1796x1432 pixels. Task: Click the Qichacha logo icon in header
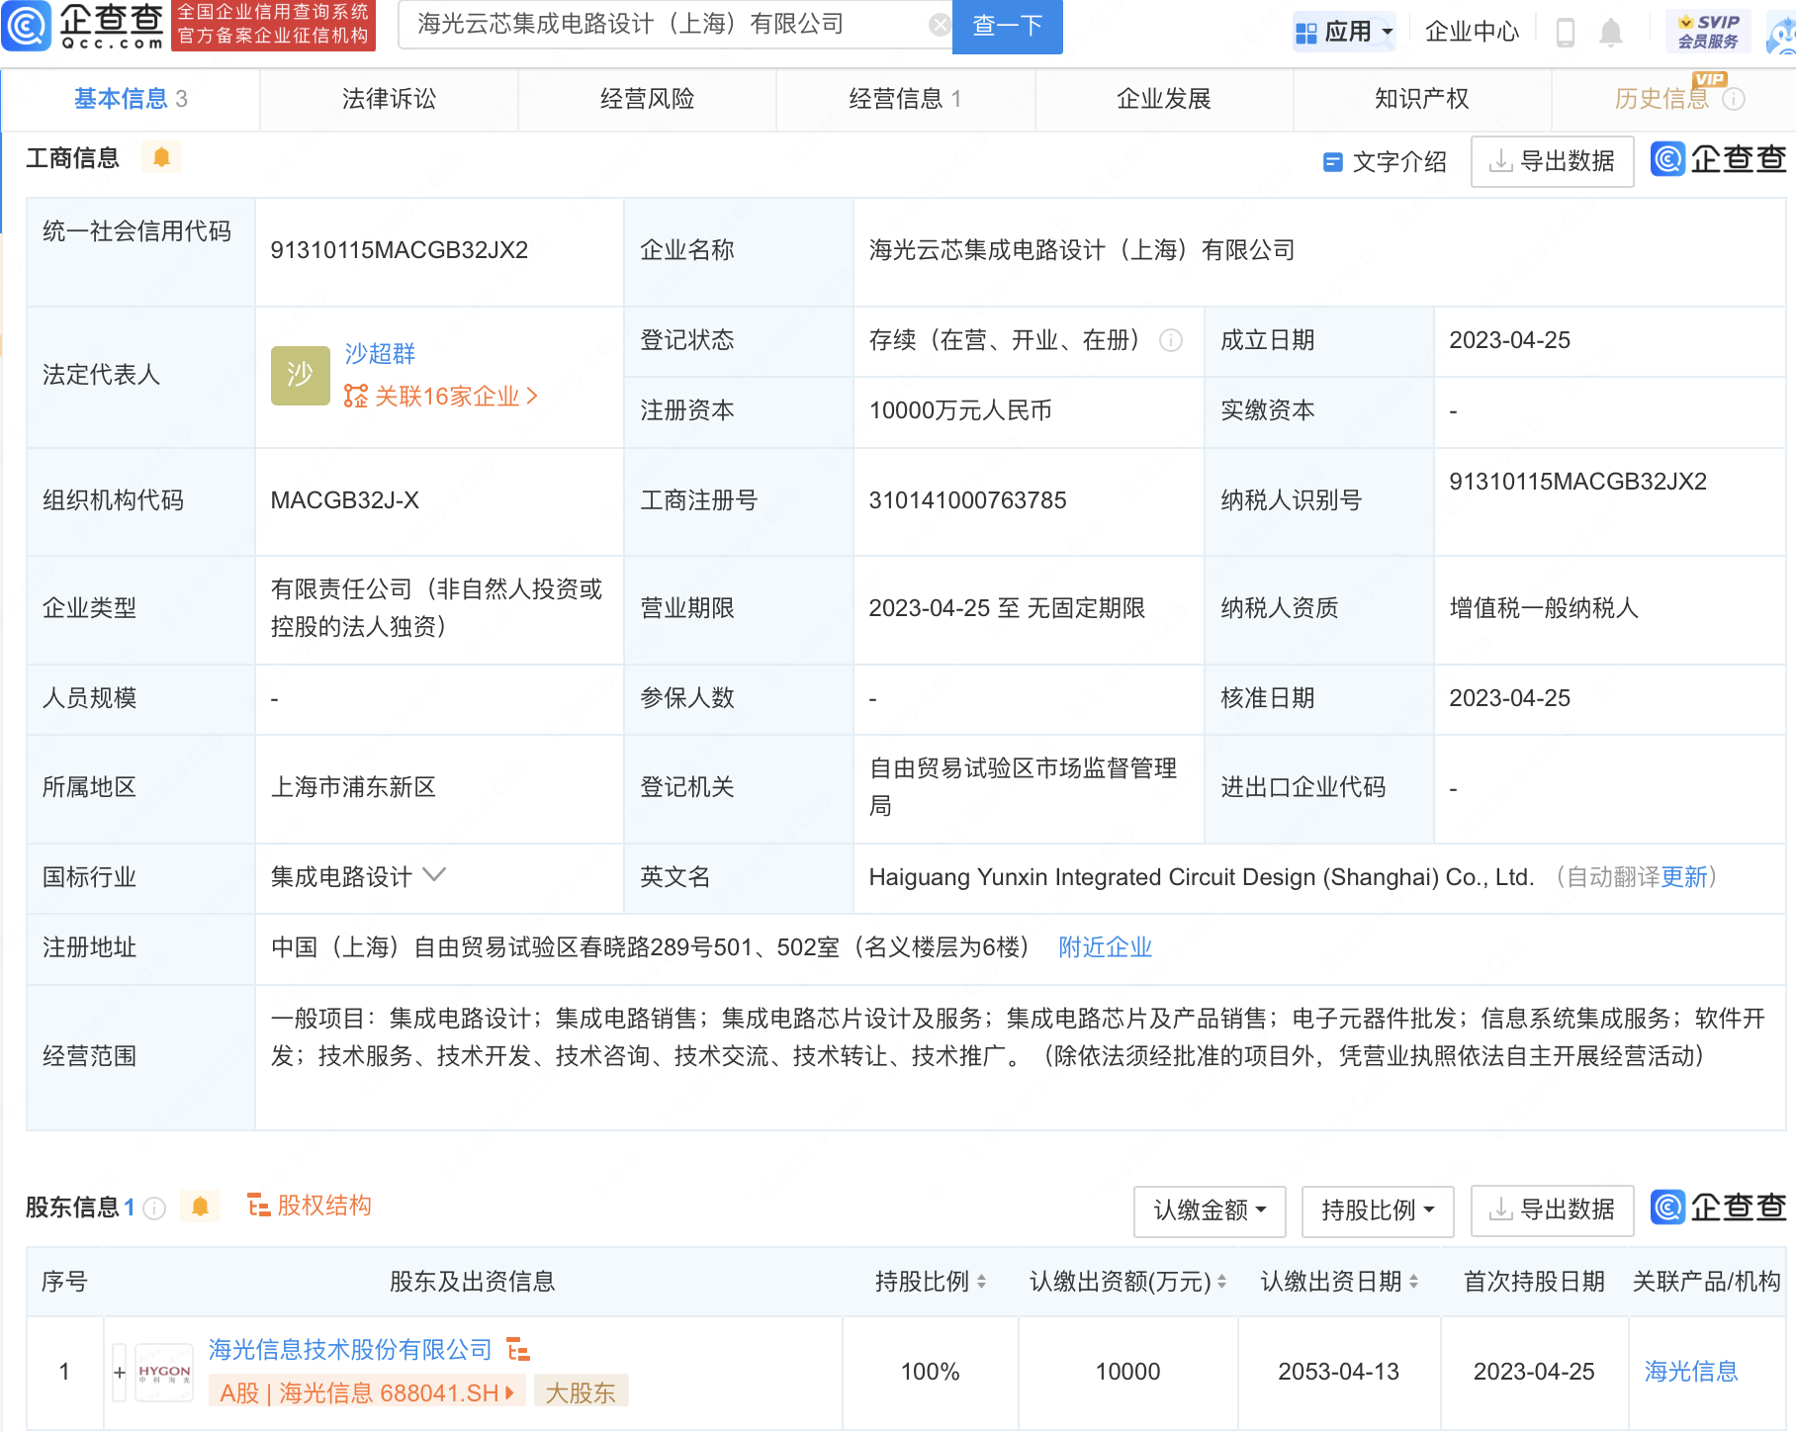26,26
